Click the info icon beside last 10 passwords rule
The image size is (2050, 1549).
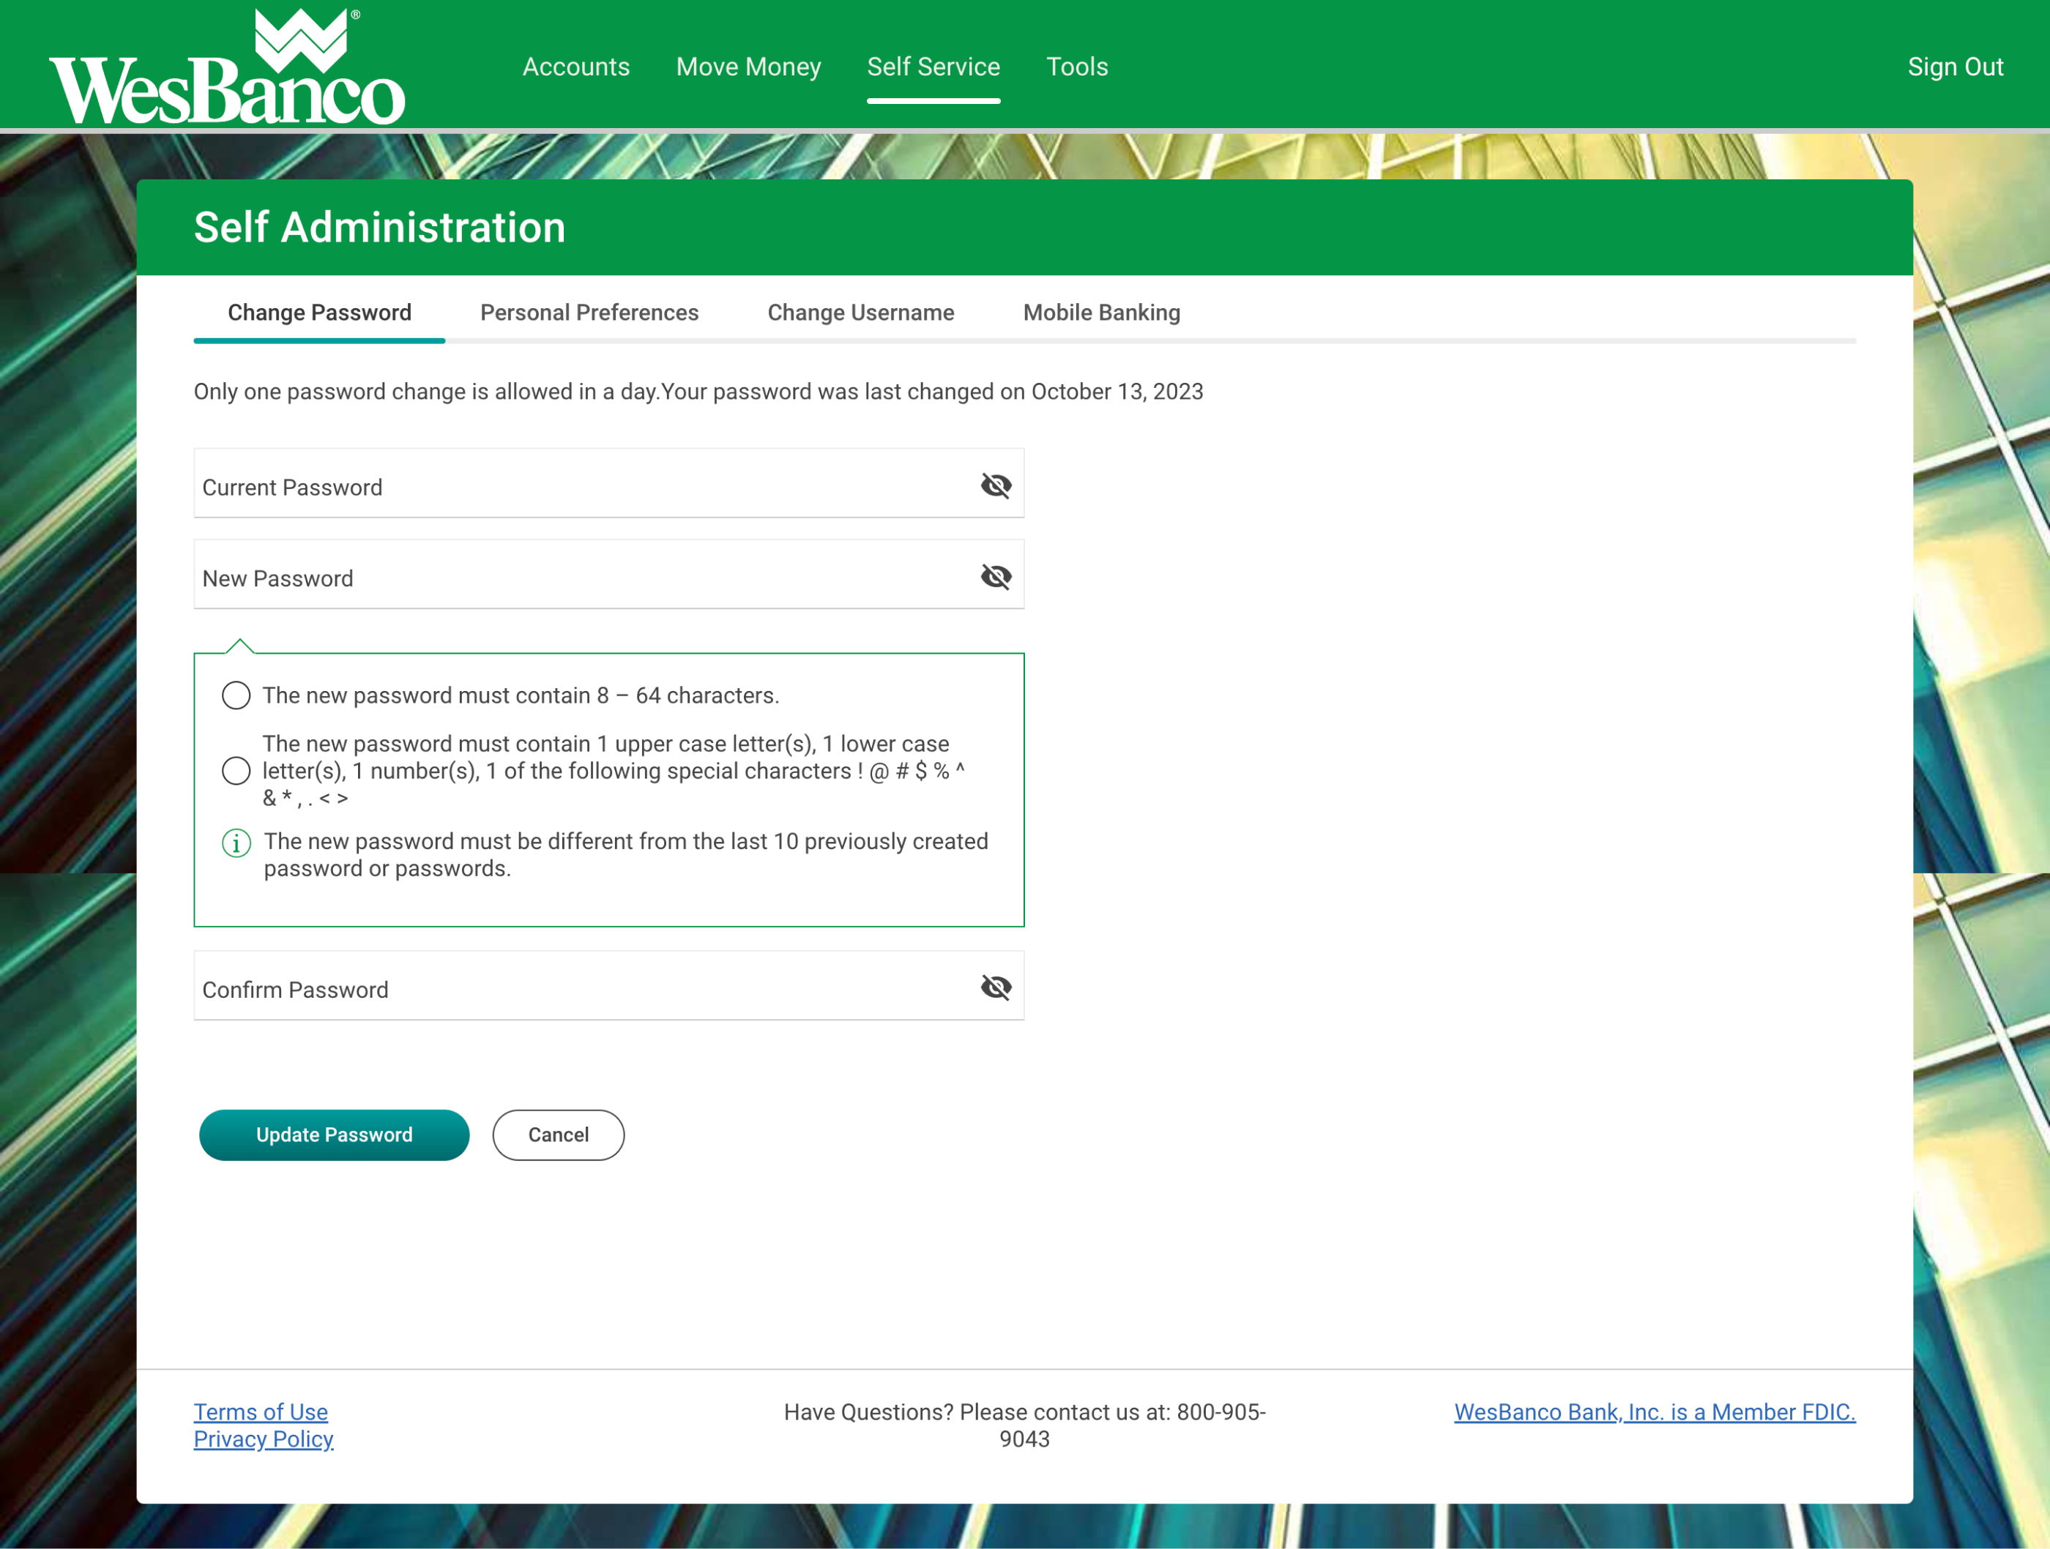(x=236, y=843)
